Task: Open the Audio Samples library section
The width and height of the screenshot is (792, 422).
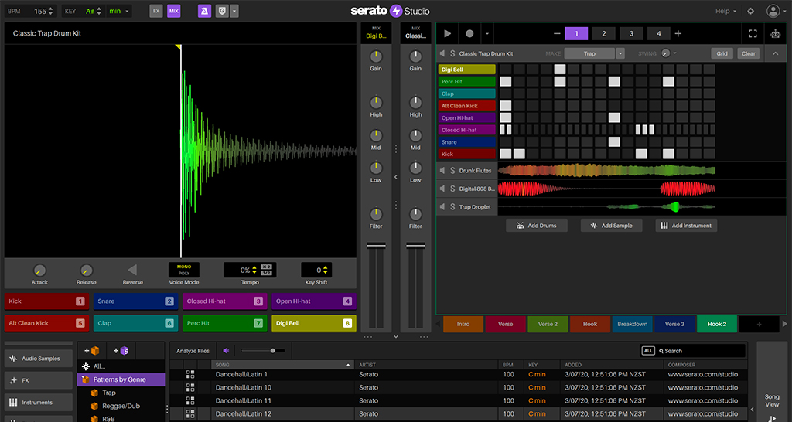Action: tap(39, 359)
